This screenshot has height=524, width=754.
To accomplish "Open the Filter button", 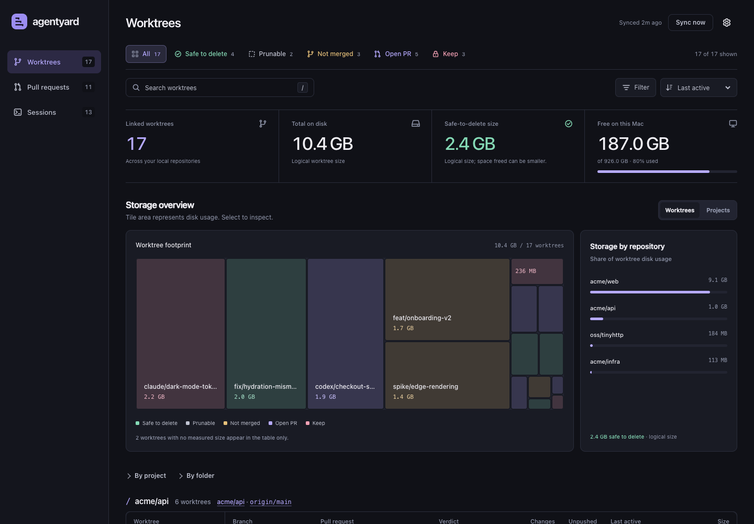I will (x=636, y=88).
